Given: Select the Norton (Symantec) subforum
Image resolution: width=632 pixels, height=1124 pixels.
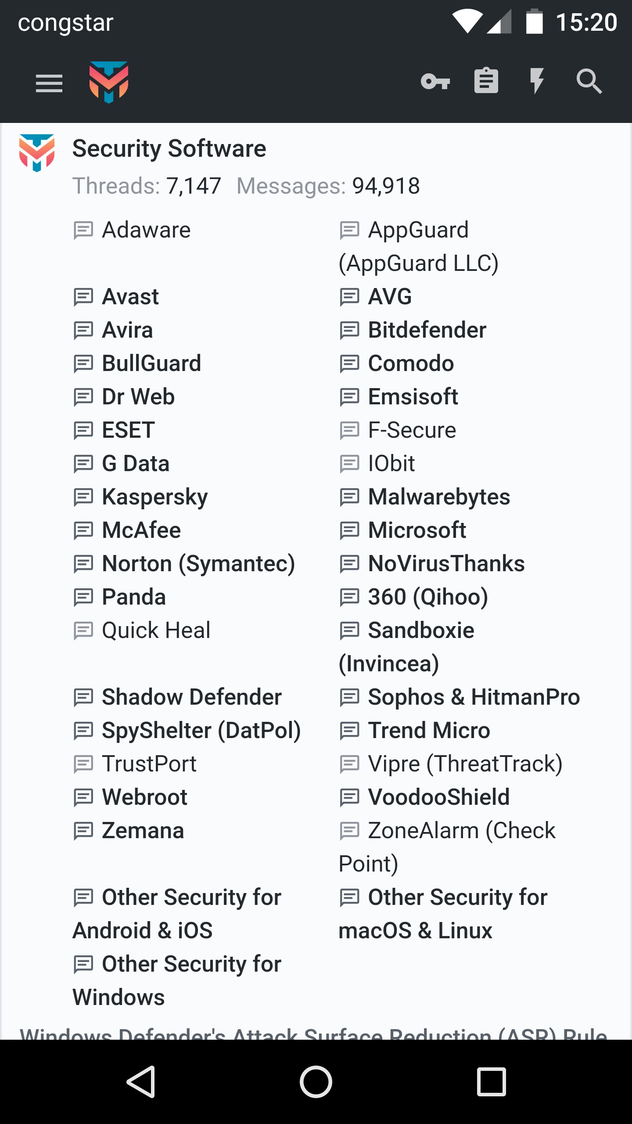Looking at the screenshot, I should pos(198,564).
